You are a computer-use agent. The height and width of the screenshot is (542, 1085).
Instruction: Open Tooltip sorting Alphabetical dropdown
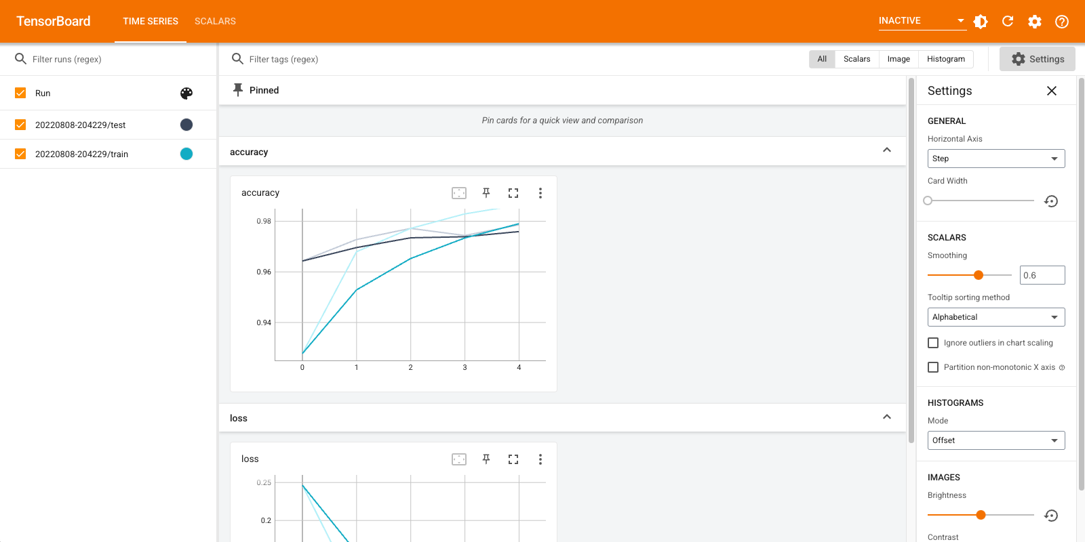(996, 317)
